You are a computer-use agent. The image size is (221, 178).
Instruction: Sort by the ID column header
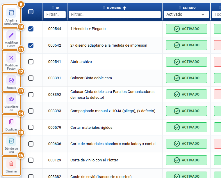(57, 8)
